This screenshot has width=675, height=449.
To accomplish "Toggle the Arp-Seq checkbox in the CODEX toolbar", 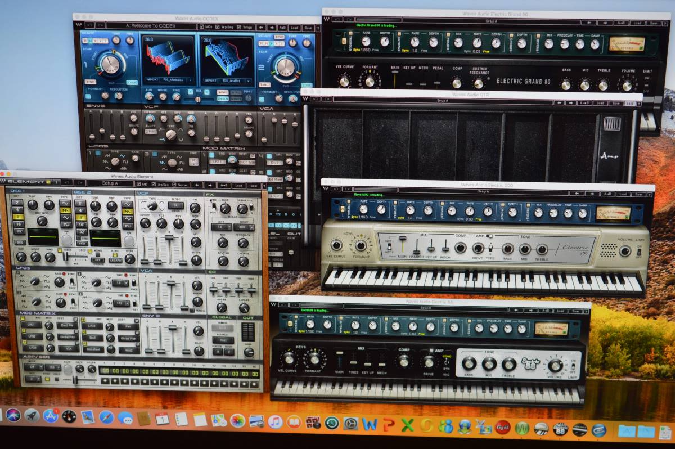I will coord(218,26).
